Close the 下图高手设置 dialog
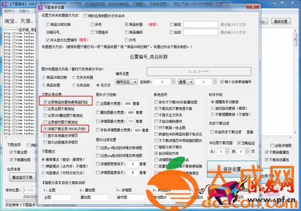The height and width of the screenshot is (211, 301). point(253,7)
